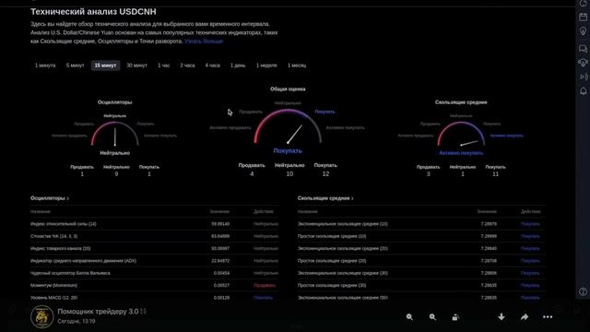Click the Индекс товарного канала (20) row
This screenshot has height=332, width=590.
[x=154, y=248]
